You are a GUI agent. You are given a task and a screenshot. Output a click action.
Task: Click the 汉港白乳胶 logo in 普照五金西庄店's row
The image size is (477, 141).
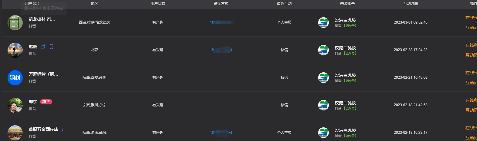323,133
